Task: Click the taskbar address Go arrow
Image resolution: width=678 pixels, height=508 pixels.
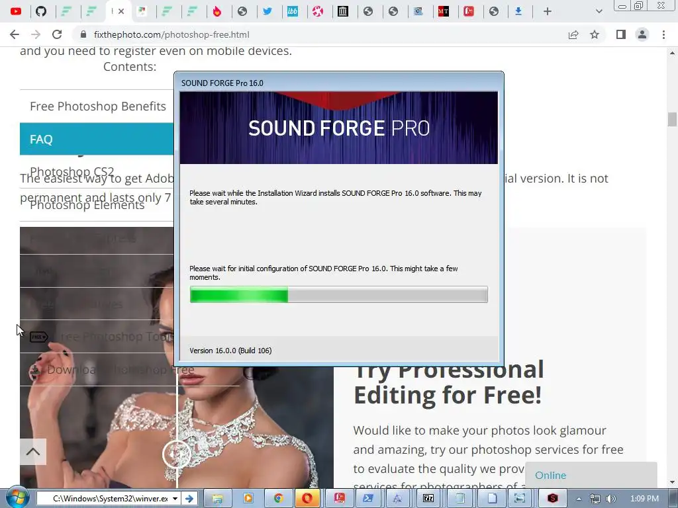Action: [189, 499]
